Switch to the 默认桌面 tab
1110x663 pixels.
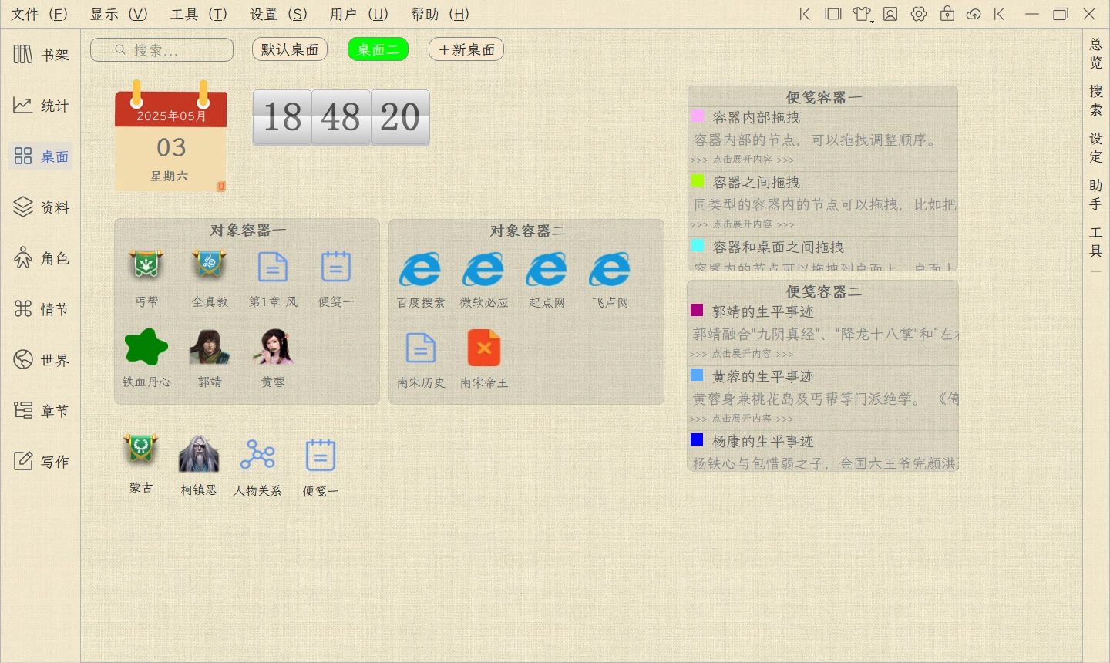pyautogui.click(x=290, y=49)
